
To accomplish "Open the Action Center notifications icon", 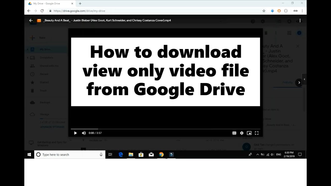I will point(300,154).
